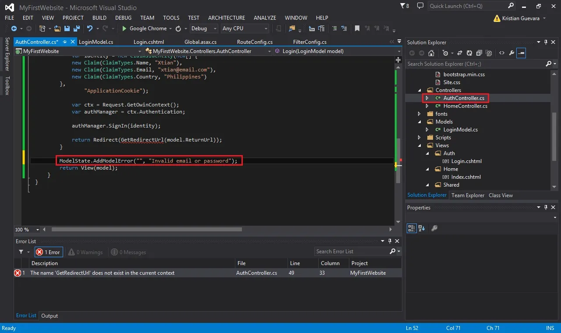Toggle auto-hide pin on Error List panel

click(x=390, y=241)
